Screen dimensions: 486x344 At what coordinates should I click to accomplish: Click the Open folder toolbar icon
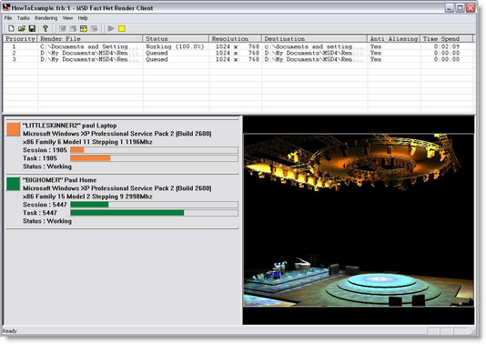click(21, 28)
